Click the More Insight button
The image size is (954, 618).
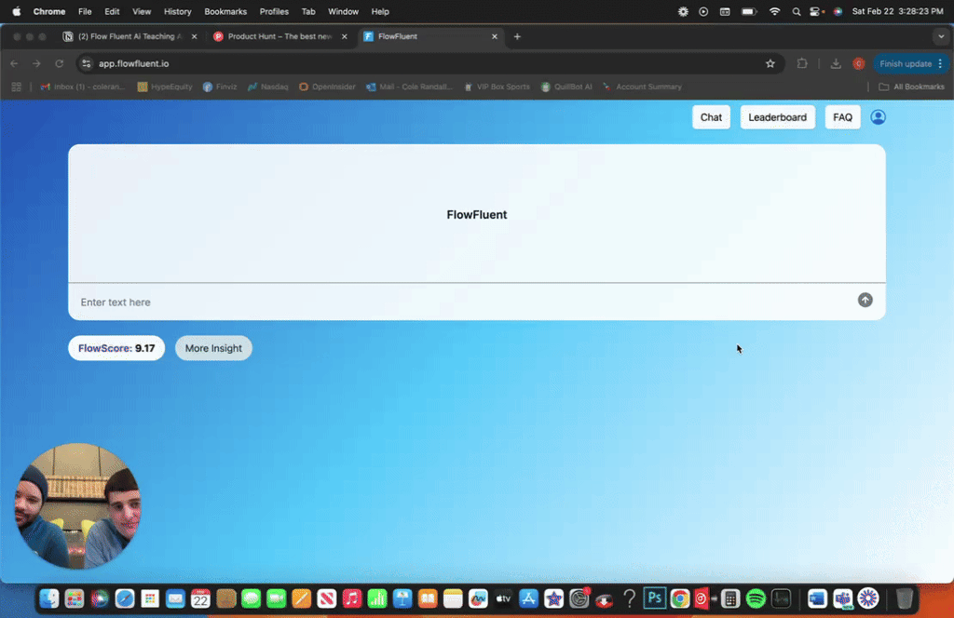point(213,348)
